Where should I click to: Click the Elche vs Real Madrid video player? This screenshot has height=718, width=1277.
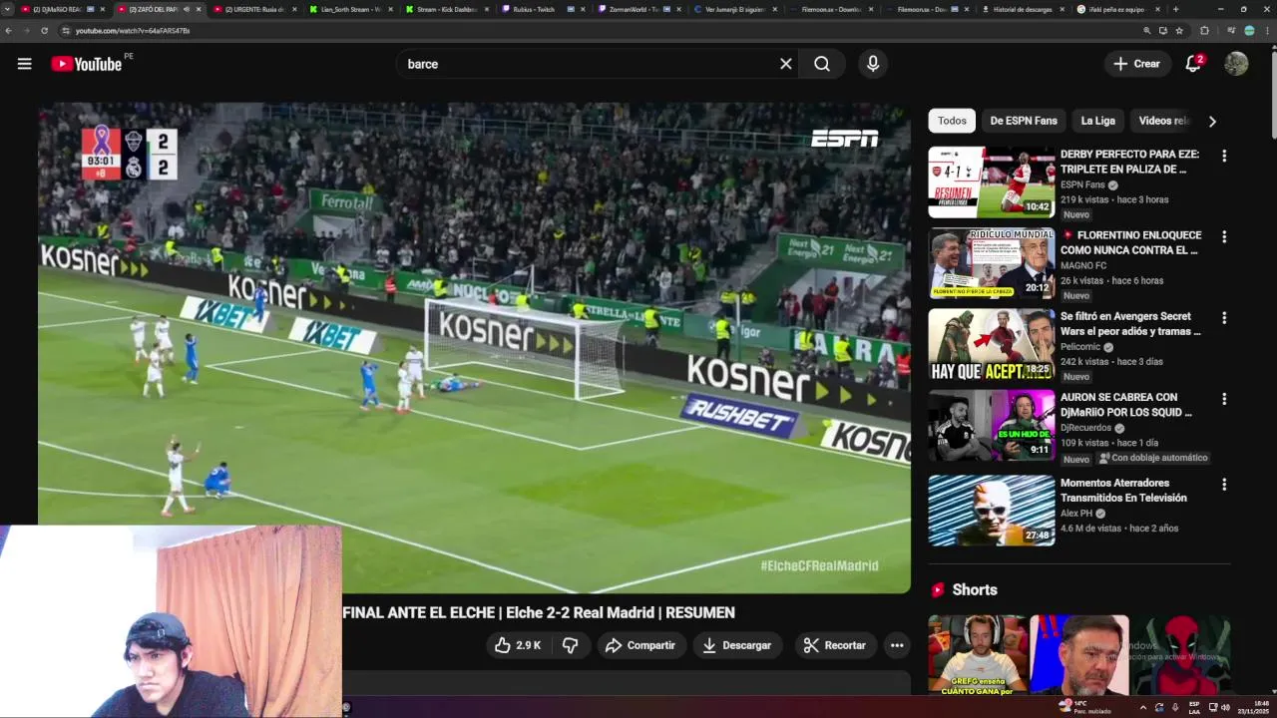coord(474,347)
